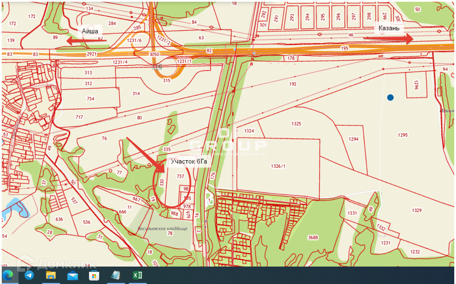This screenshot has width=456, height=284.
Task: Click the Васильевское кладбище cemetery label
Action: [x=162, y=229]
